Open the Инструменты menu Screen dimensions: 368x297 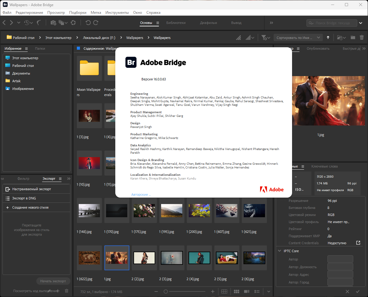(x=117, y=12)
